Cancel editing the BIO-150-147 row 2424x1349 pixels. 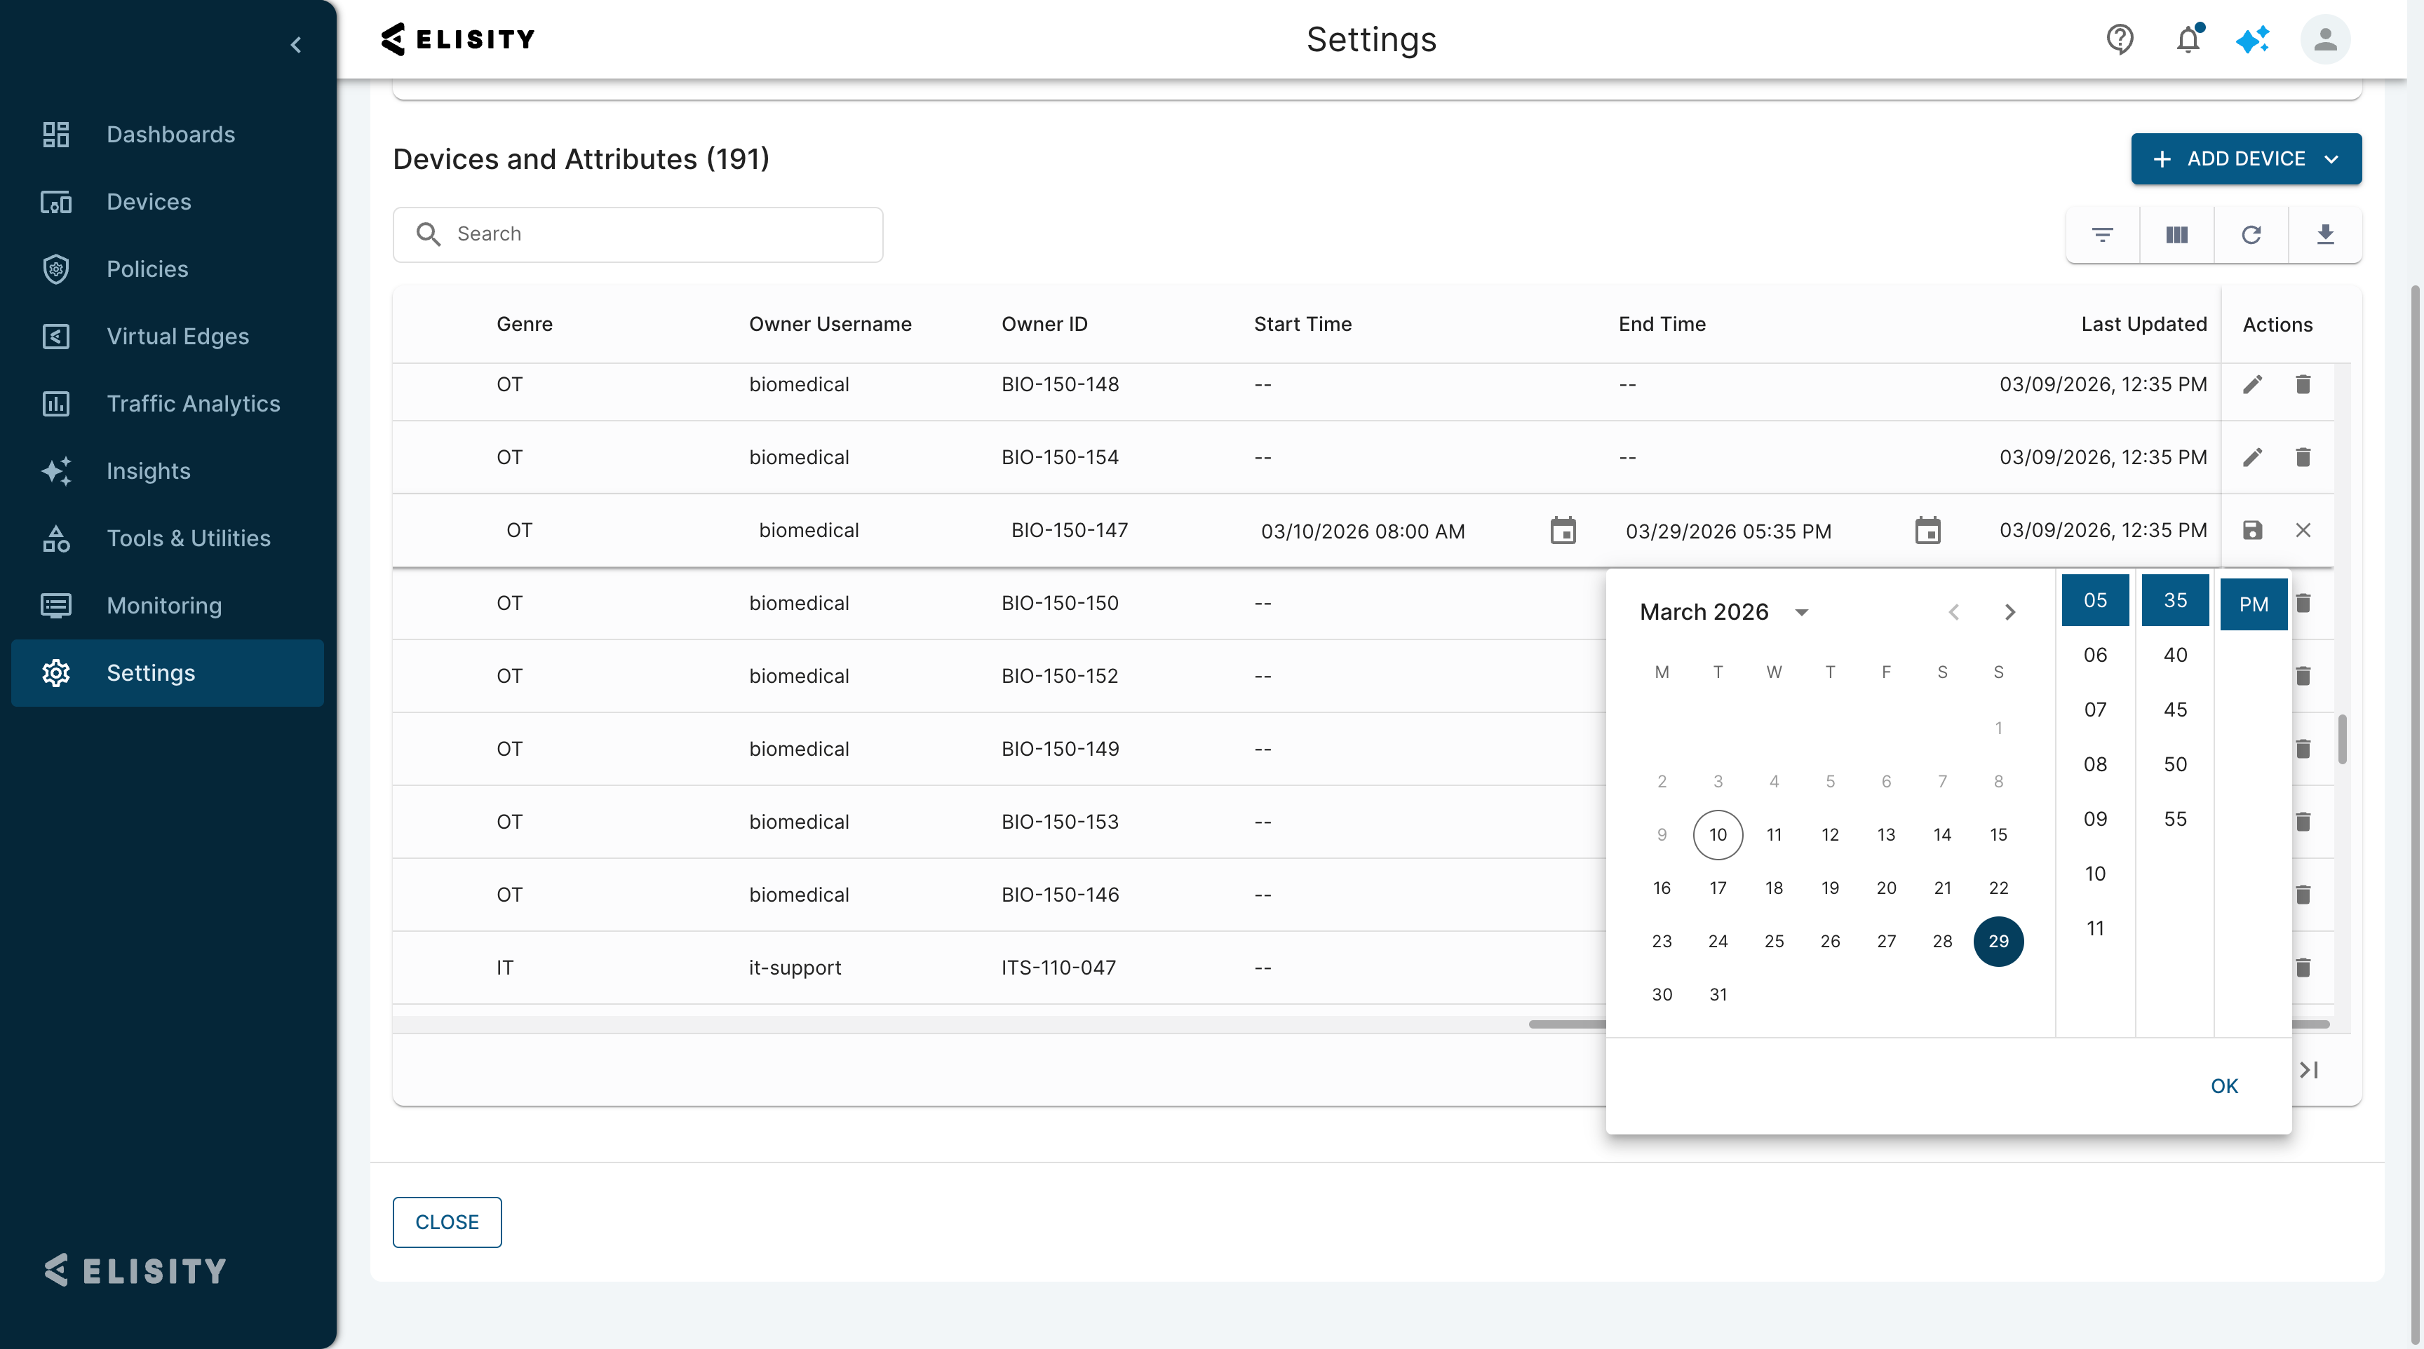[2303, 531]
